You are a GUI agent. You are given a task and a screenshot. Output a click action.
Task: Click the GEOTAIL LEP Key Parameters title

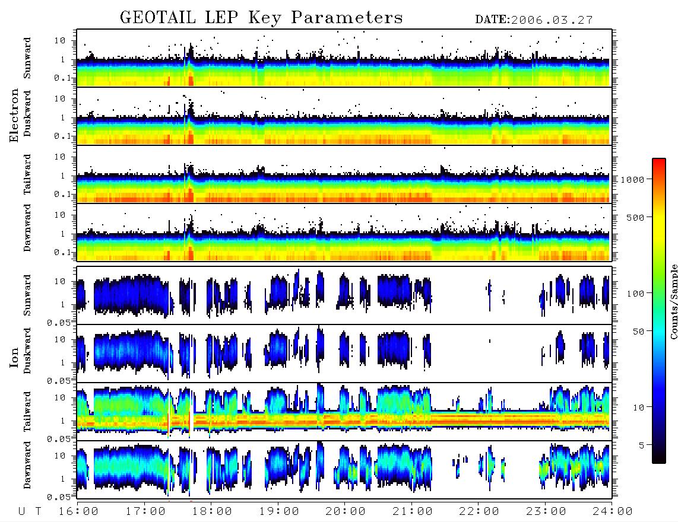coord(261,18)
